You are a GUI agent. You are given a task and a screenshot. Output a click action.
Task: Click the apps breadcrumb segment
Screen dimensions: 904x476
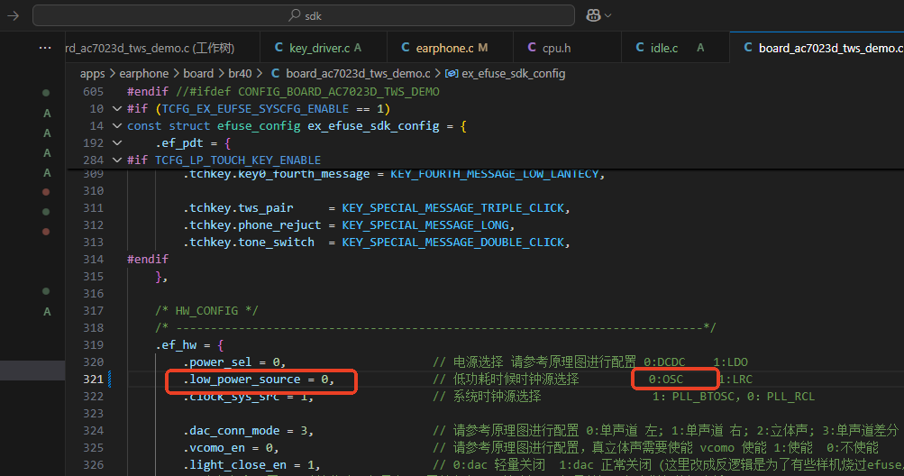point(92,74)
